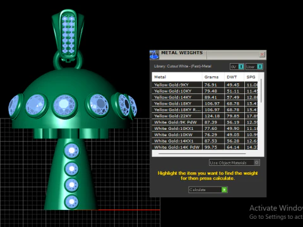The height and width of the screenshot is (227, 303).
Task: Click the 49.45 DWT value
Action: [233, 85]
